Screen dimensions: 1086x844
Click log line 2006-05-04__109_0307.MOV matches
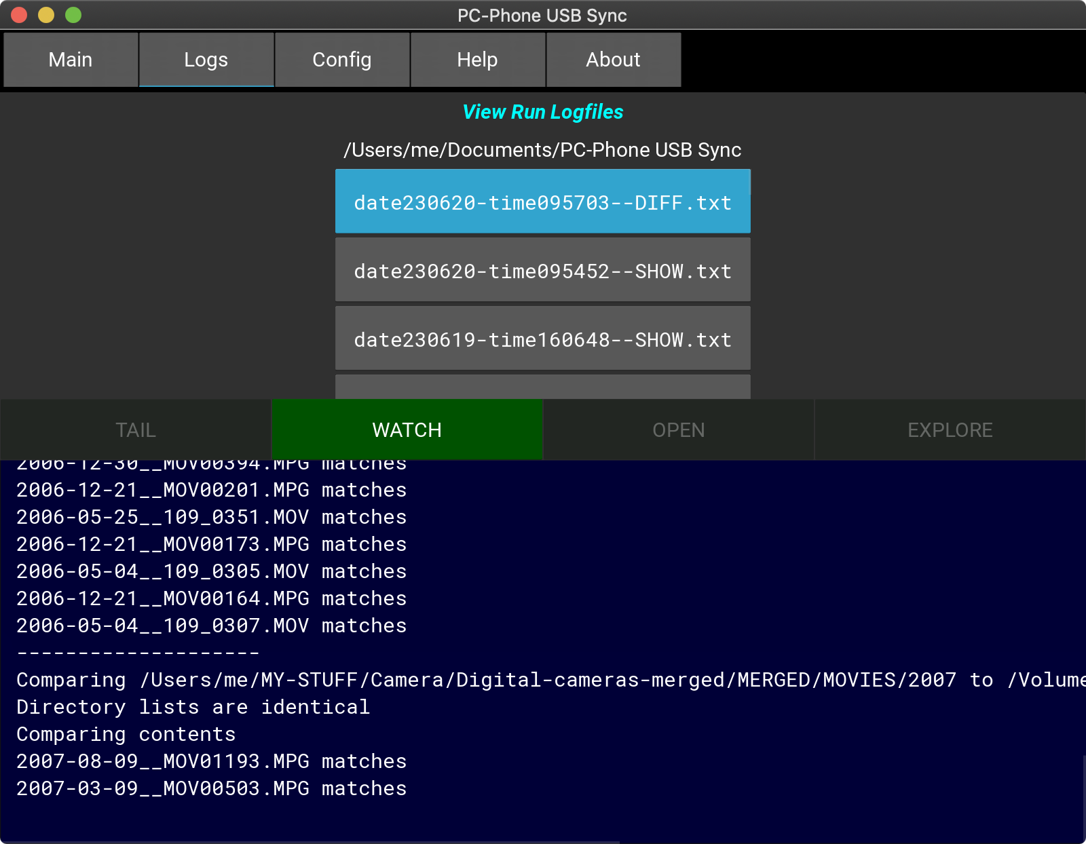212,626
